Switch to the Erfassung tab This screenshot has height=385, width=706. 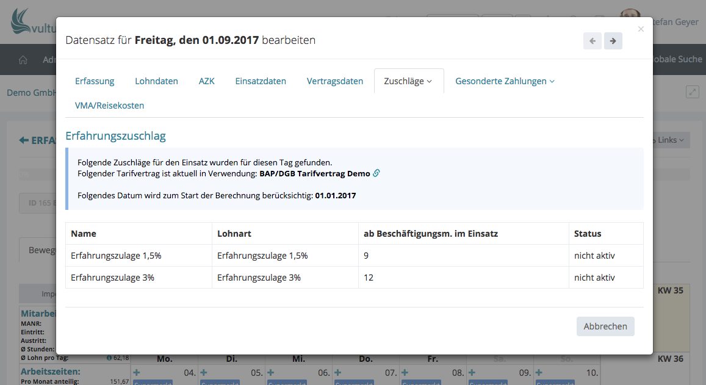pos(95,81)
